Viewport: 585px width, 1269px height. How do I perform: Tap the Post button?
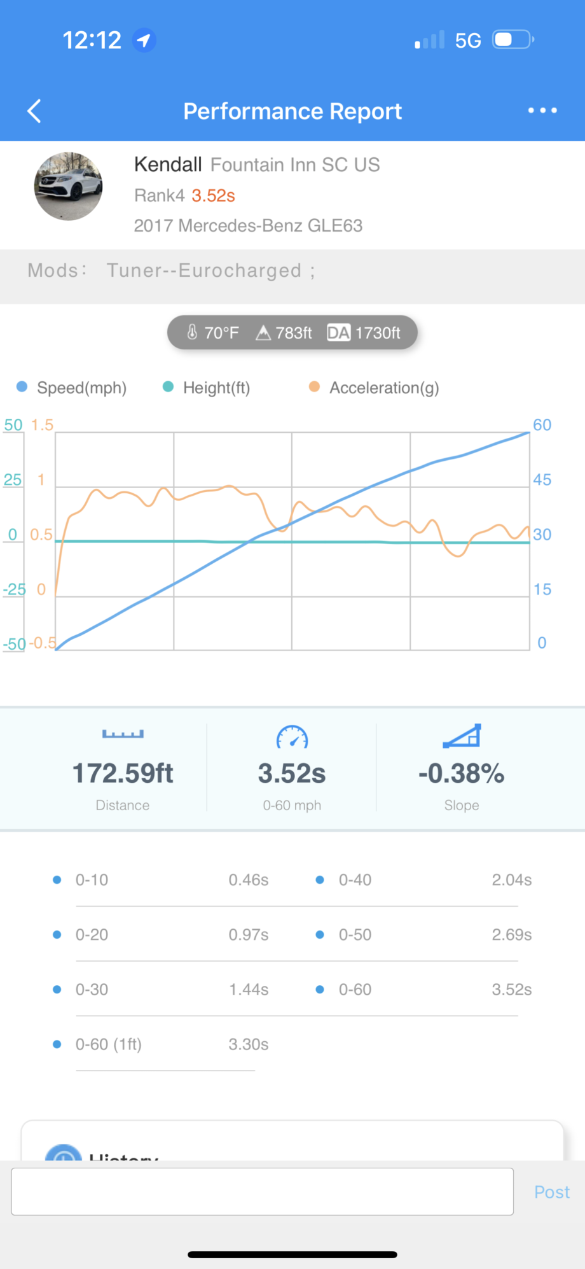point(551,1192)
